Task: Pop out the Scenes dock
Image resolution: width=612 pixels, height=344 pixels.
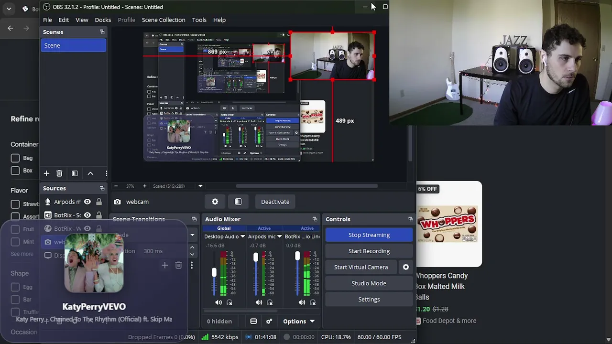Action: (x=102, y=32)
